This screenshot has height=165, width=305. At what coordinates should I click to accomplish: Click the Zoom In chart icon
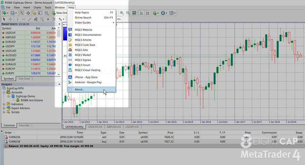122,13
